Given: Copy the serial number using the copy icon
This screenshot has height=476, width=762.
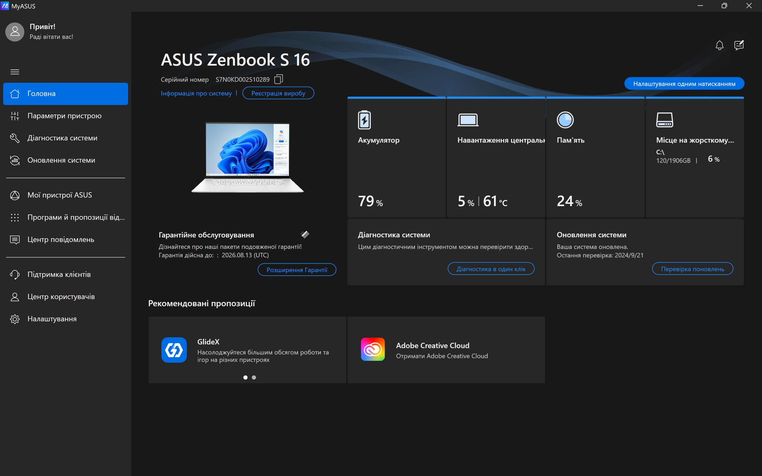Looking at the screenshot, I should [278, 79].
